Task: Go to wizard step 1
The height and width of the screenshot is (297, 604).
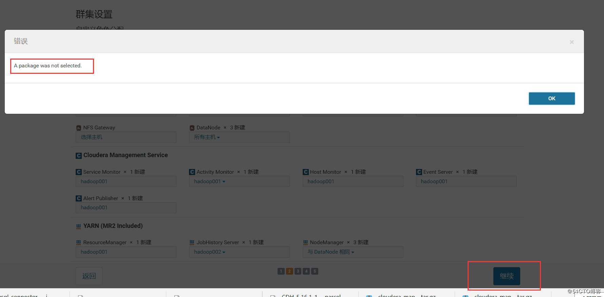Action: [281, 271]
